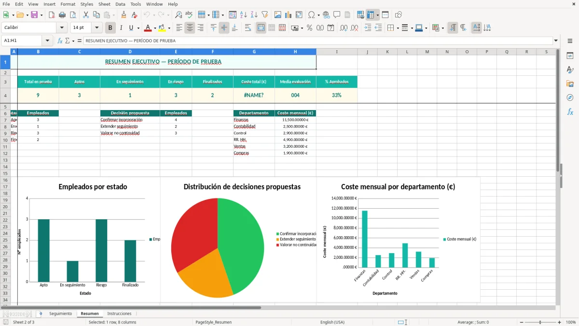Open the Styles menu

click(x=87, y=4)
